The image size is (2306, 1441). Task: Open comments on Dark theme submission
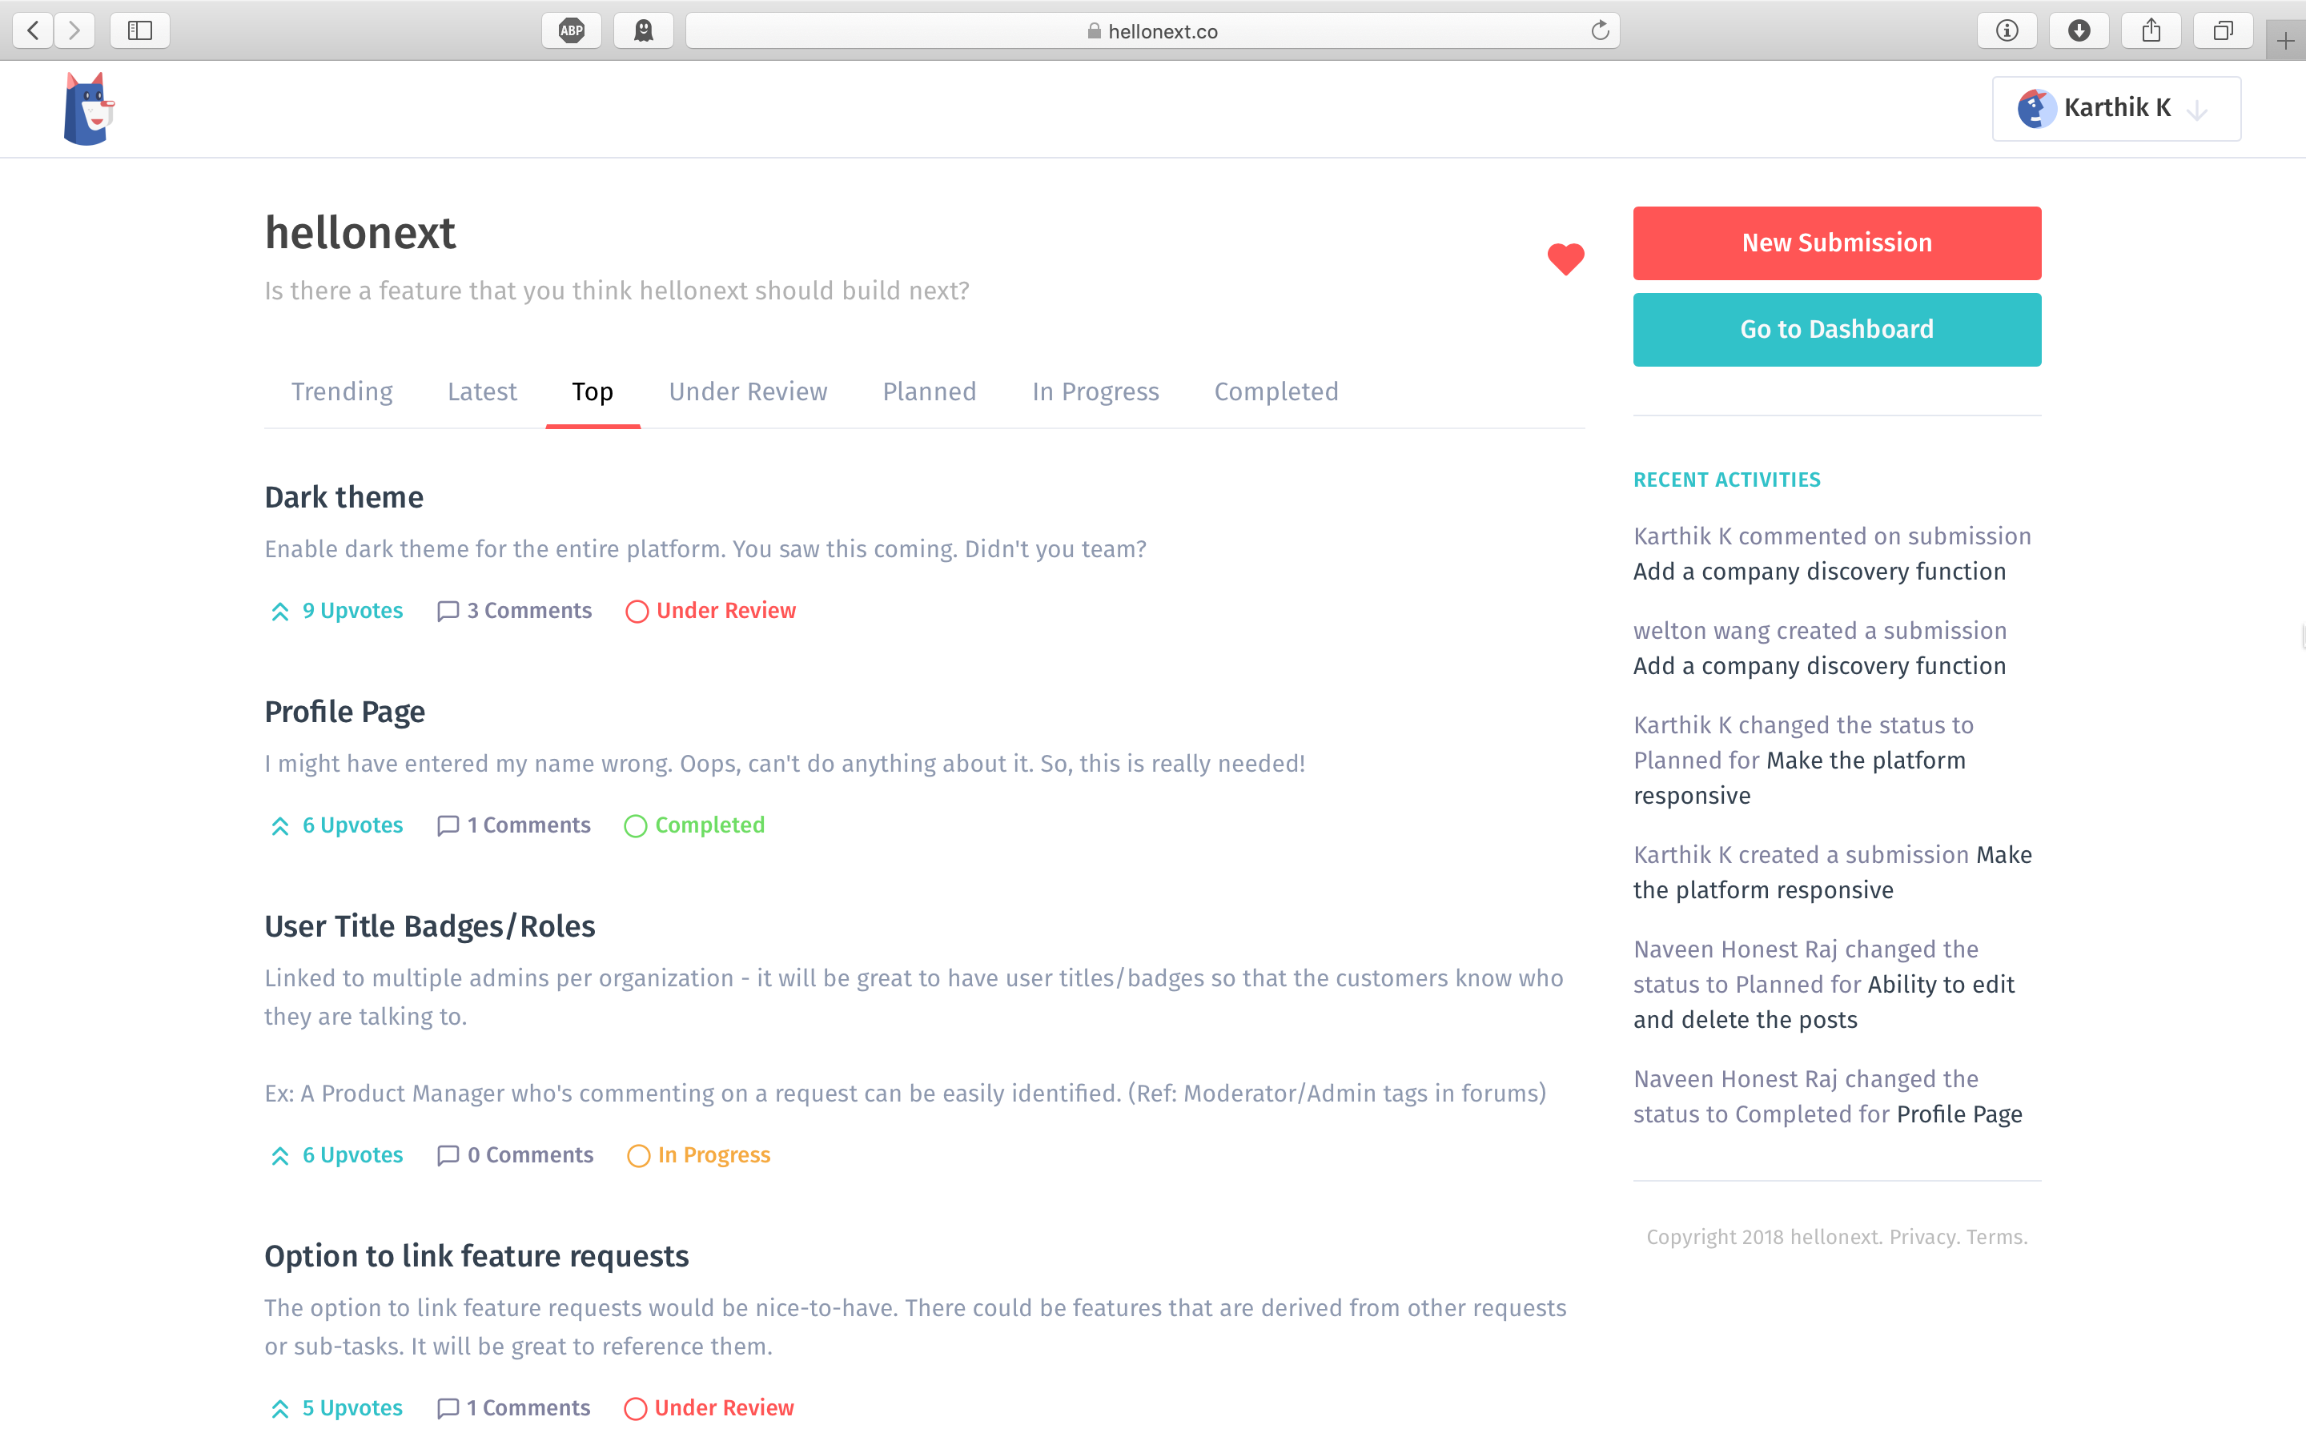[515, 611]
